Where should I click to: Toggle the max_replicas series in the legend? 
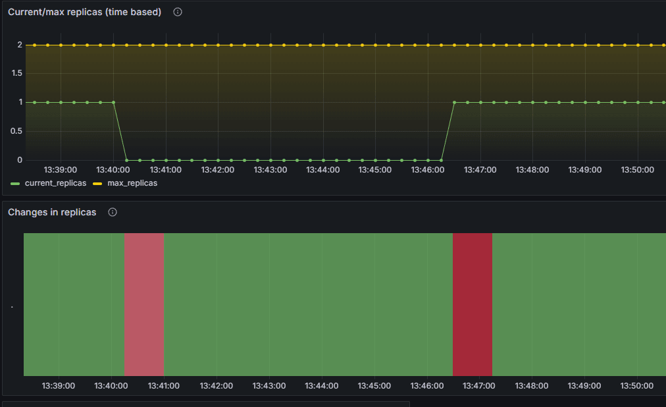click(x=132, y=182)
